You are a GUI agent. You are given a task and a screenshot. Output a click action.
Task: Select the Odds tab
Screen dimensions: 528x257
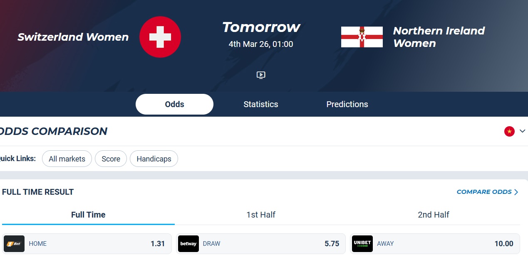click(x=174, y=104)
